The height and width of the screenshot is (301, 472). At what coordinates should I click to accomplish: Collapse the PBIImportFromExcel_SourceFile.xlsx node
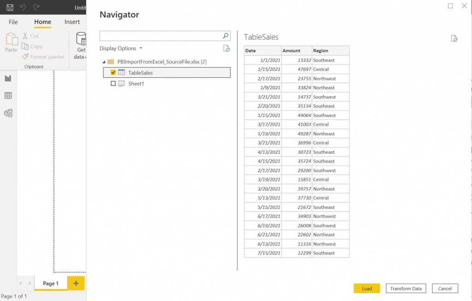pyautogui.click(x=104, y=61)
